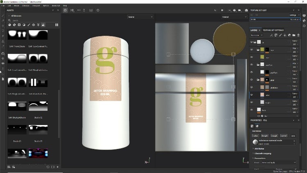Switch to Texture Set Settings tab
Screen dimensions: 307x173
point(273,30)
